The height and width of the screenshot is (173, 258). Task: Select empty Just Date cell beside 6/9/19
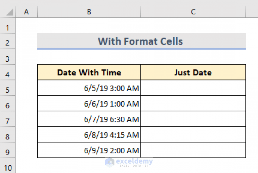(193, 150)
